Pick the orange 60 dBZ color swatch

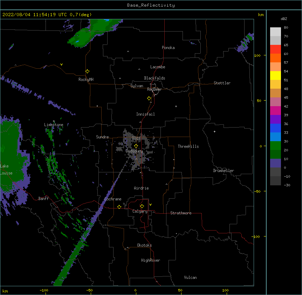(275, 58)
